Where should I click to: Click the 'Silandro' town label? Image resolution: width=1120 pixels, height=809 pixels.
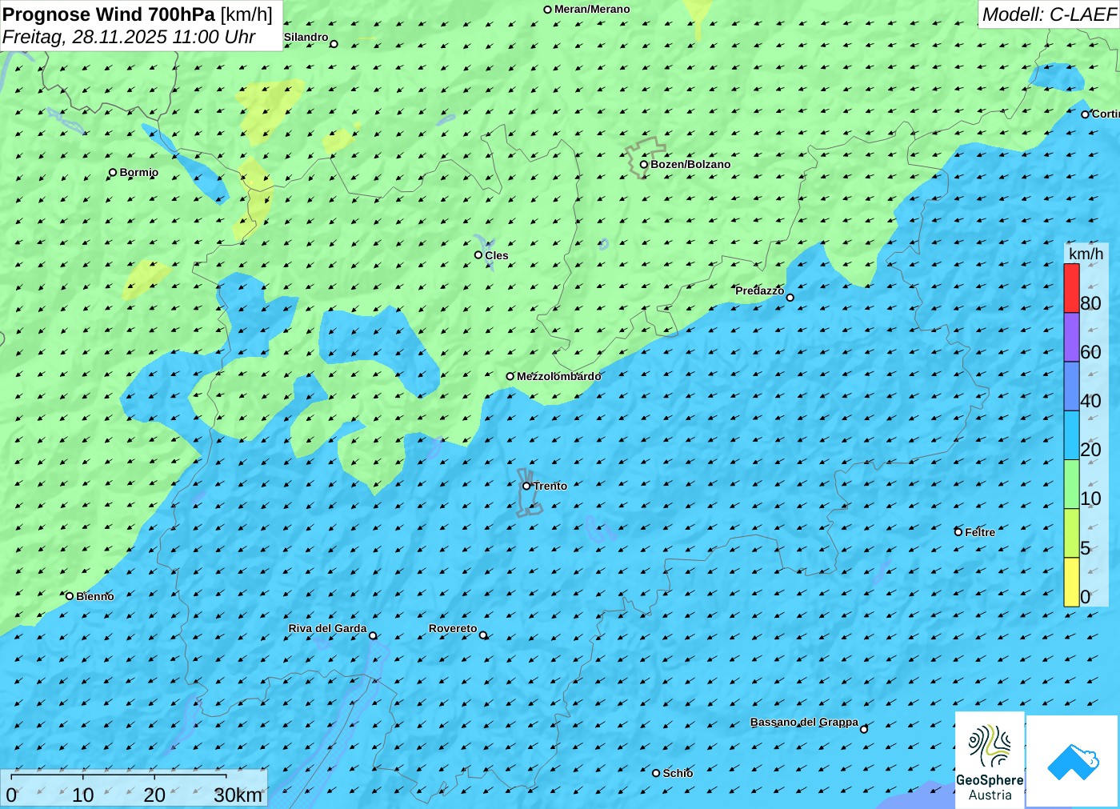306,37
